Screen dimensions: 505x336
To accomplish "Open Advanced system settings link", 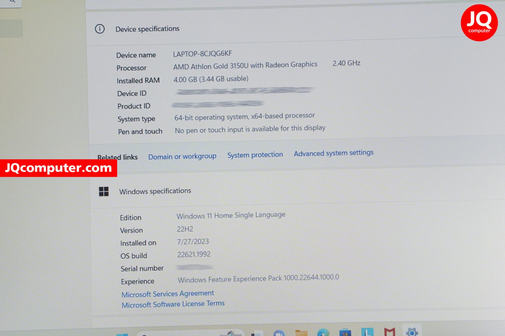I will [x=334, y=153].
